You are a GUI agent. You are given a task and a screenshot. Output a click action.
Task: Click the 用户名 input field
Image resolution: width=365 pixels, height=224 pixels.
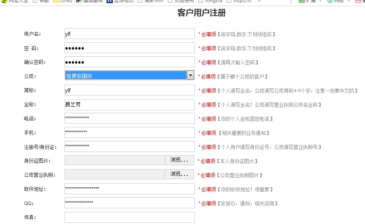[x=129, y=34]
